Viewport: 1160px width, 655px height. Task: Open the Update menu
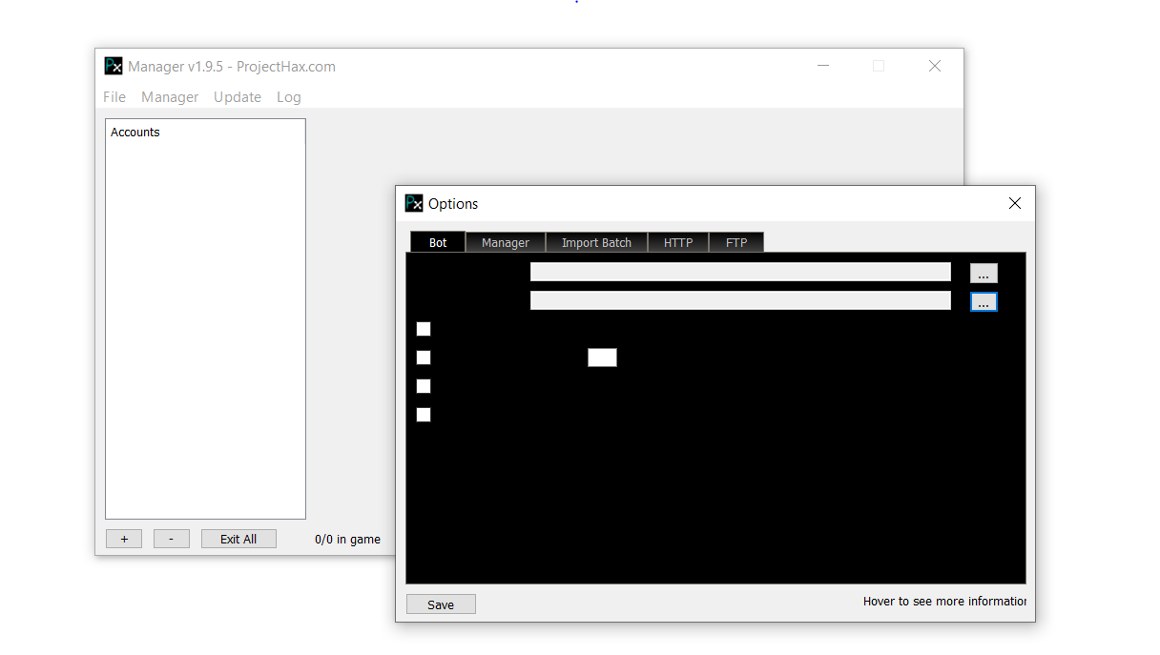[x=238, y=97]
